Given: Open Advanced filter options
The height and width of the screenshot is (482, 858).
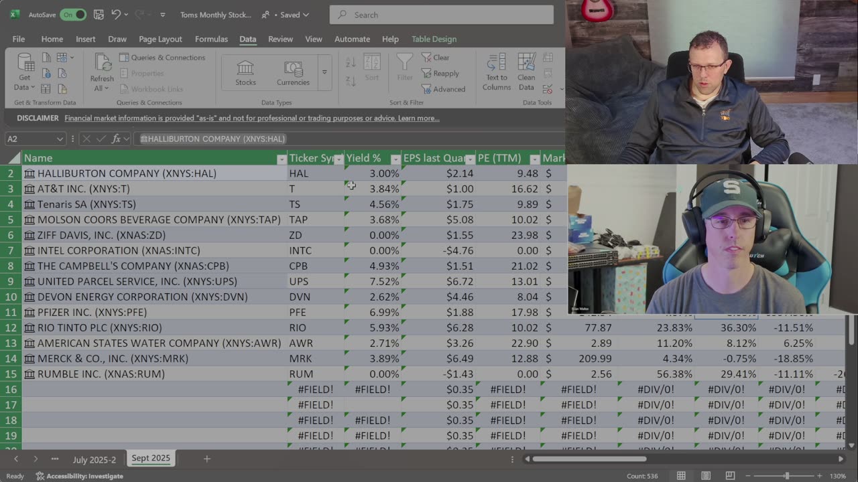Looking at the screenshot, I should (443, 89).
